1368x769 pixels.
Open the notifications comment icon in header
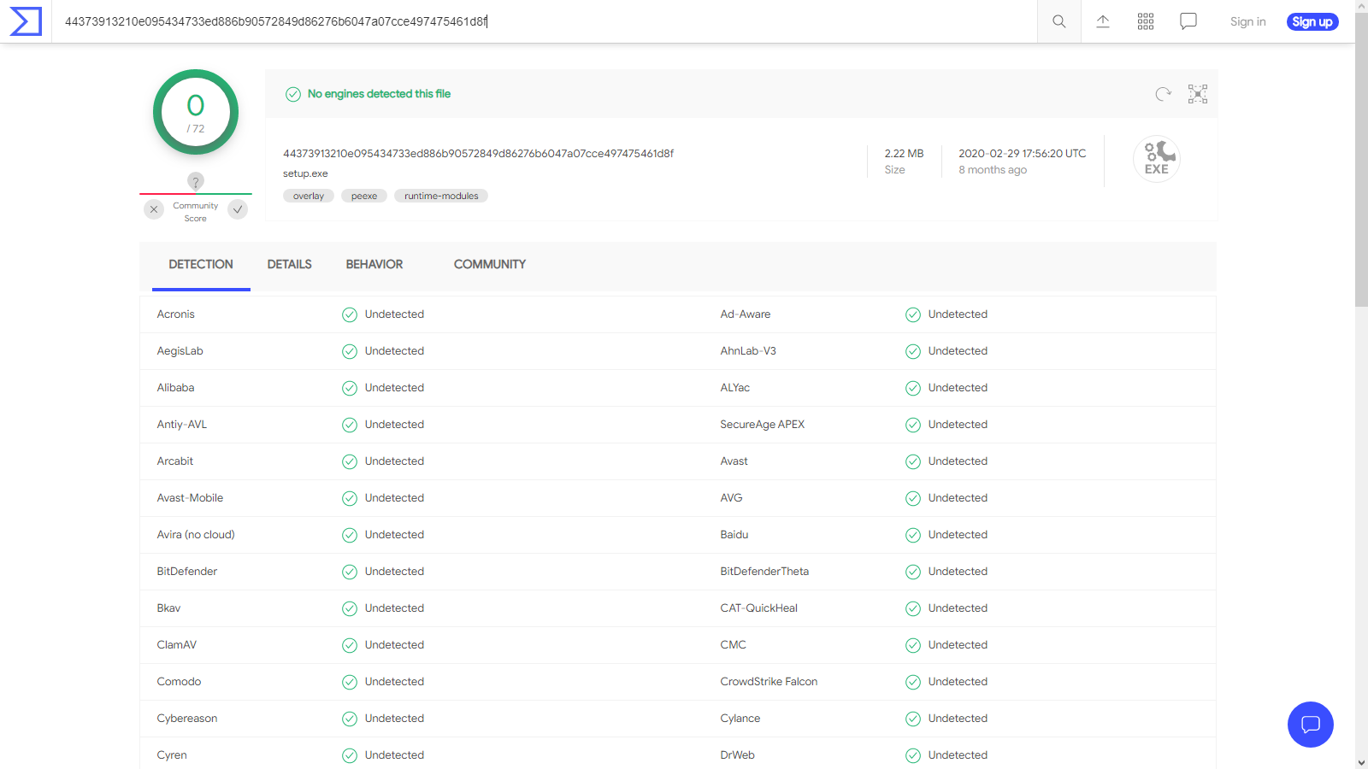tap(1188, 21)
